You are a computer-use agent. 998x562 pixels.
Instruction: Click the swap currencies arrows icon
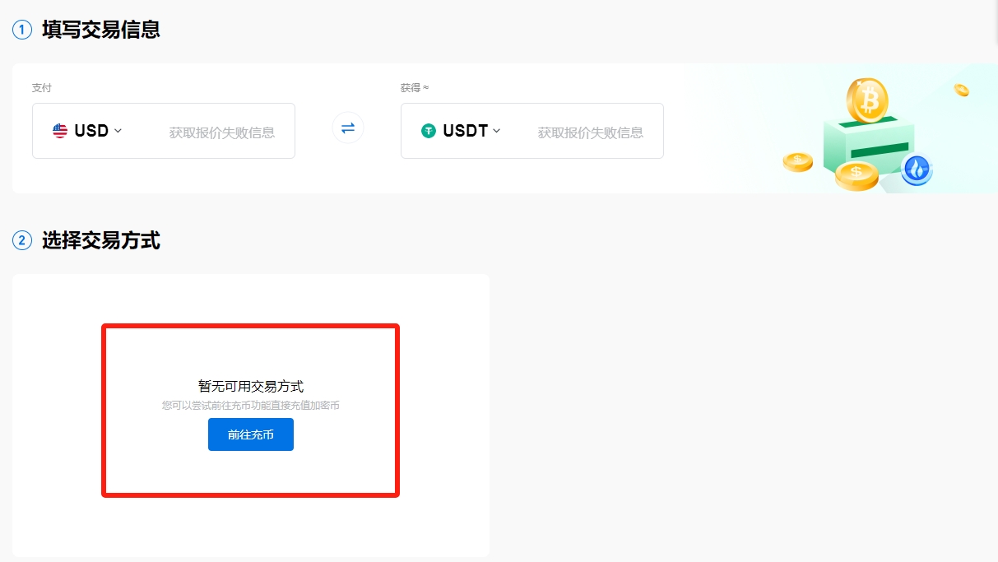(347, 128)
